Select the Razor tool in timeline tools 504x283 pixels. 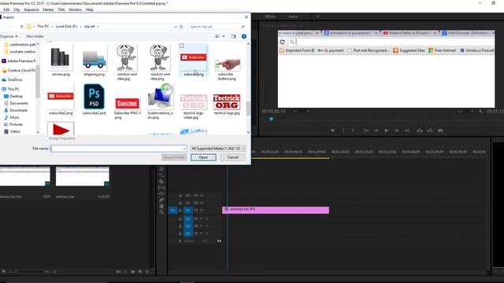pyautogui.click(x=161, y=182)
